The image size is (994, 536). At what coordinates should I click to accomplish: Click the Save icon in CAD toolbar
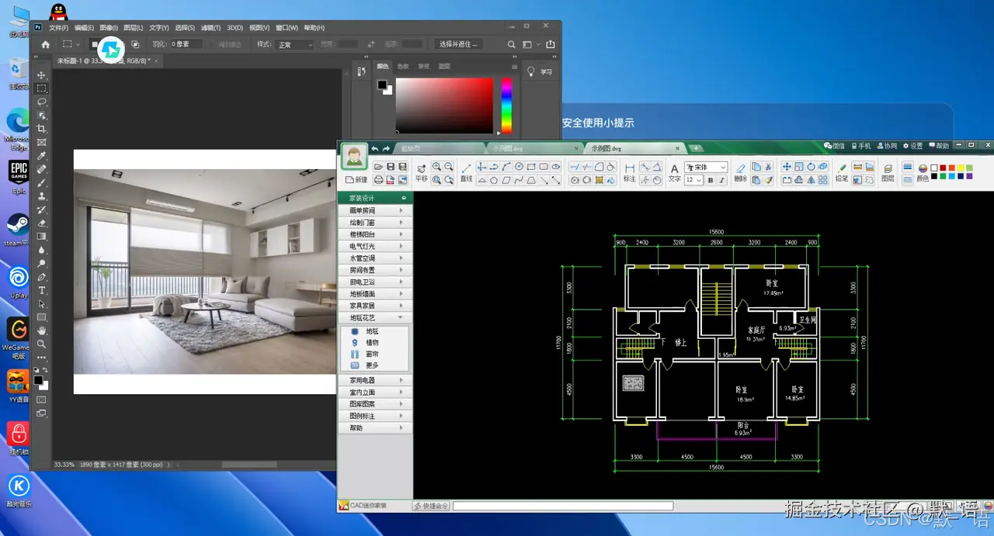391,166
